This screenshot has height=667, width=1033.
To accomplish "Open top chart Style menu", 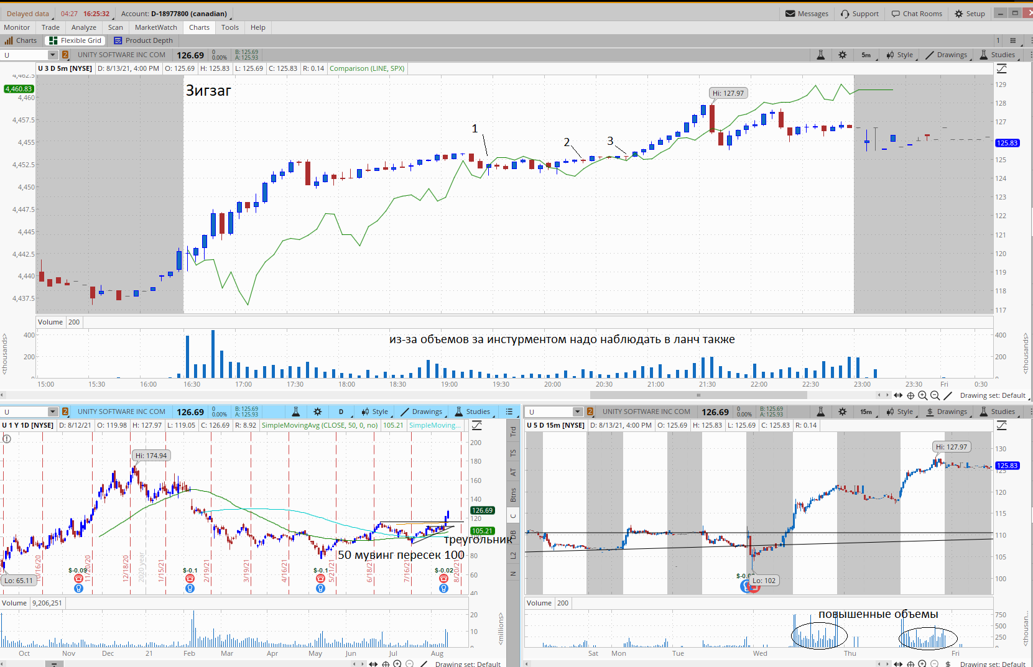I will [901, 55].
